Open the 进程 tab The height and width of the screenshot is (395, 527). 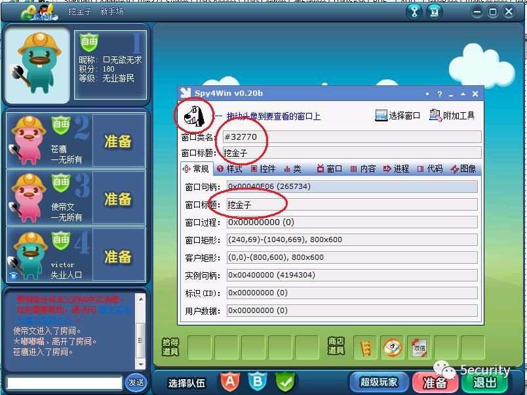pyautogui.click(x=396, y=169)
